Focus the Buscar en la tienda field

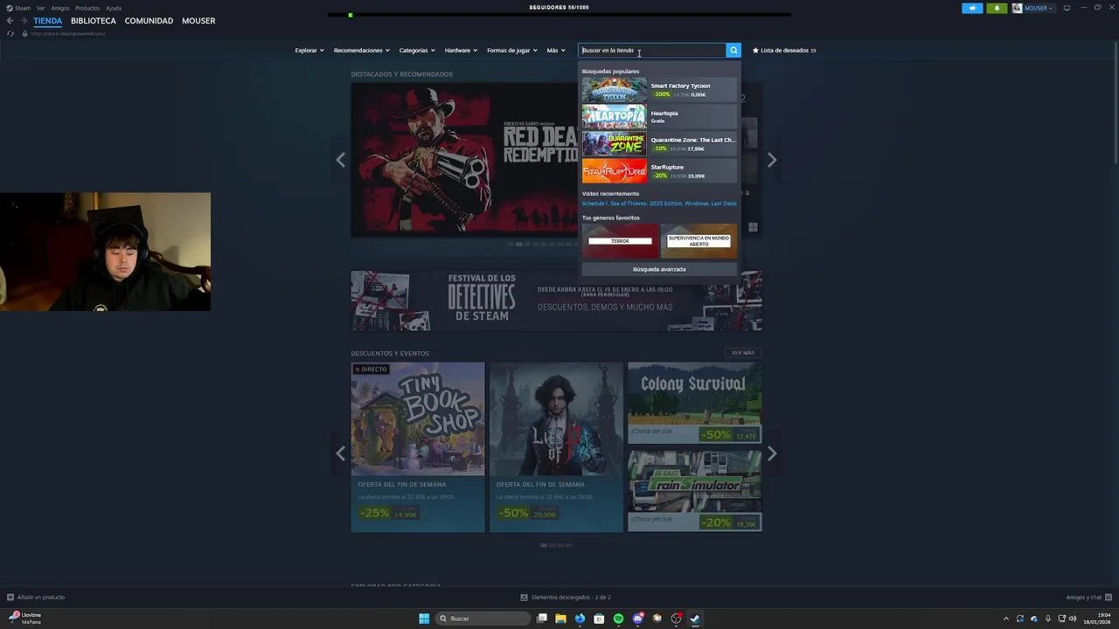[x=652, y=51]
